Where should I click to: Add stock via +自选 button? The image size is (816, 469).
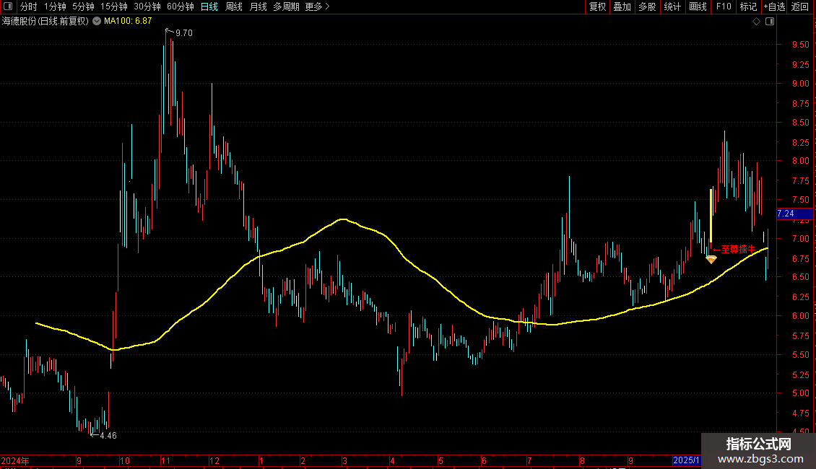click(x=774, y=6)
